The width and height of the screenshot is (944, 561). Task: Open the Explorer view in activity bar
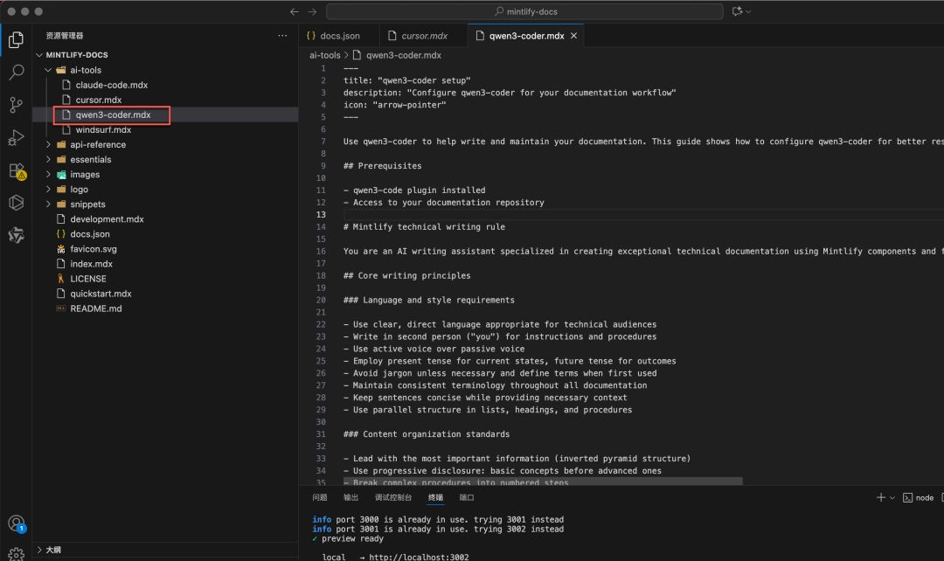17,39
